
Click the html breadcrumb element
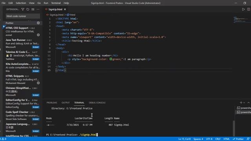pos(73,15)
